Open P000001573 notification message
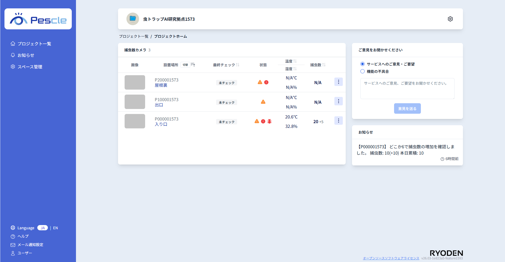Screen dimensions: 505x262 [x=406, y=150]
